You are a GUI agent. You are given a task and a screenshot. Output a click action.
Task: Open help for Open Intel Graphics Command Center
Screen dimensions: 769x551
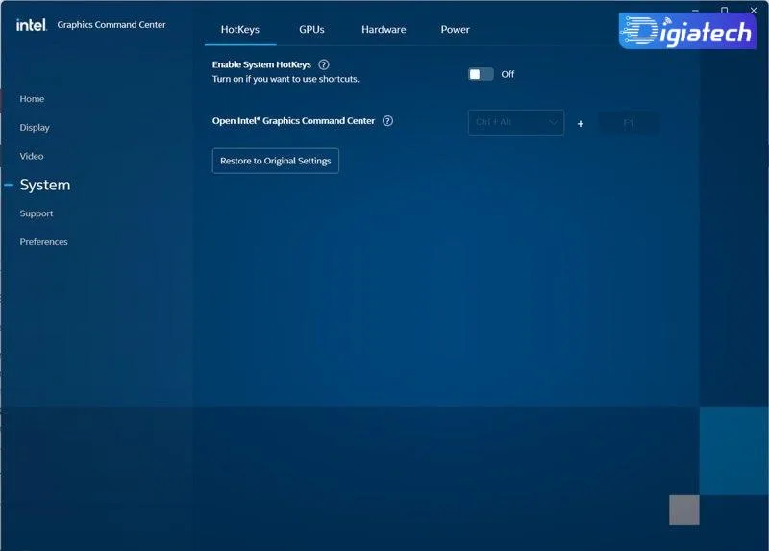[387, 121]
